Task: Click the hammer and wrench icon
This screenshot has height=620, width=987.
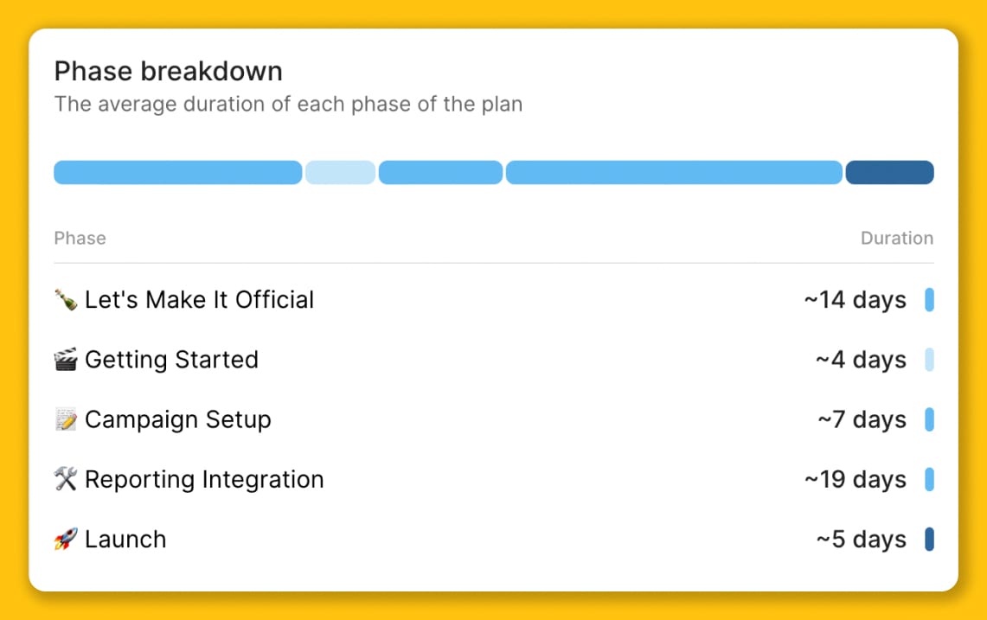Action: coord(66,479)
